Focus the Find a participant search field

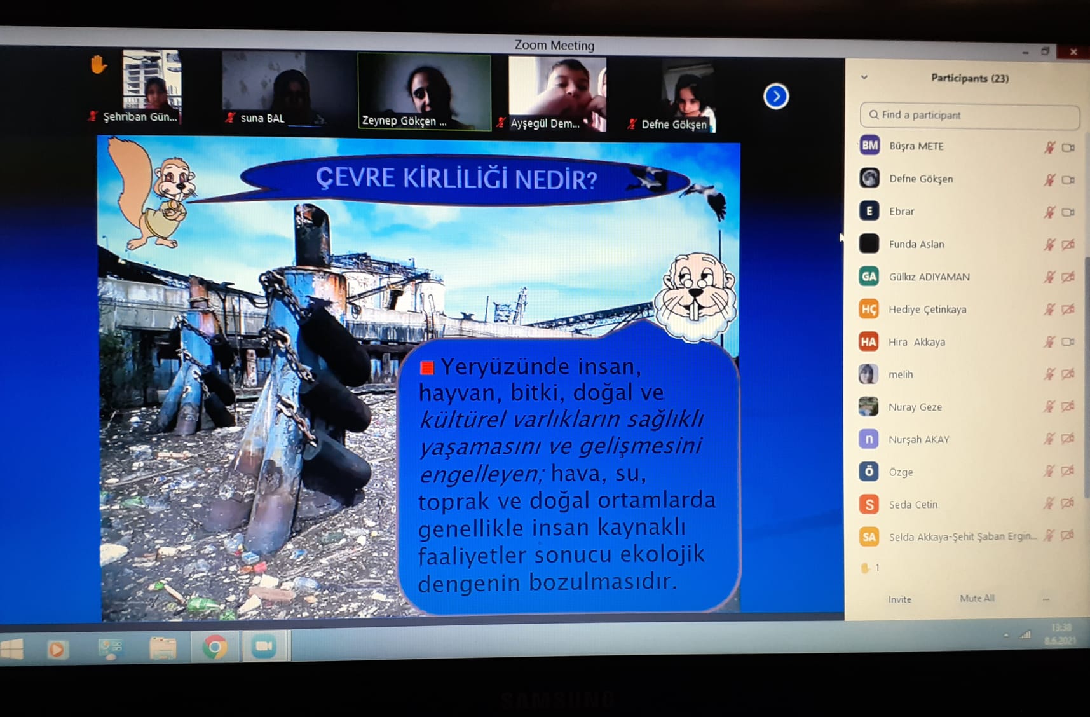tap(969, 115)
